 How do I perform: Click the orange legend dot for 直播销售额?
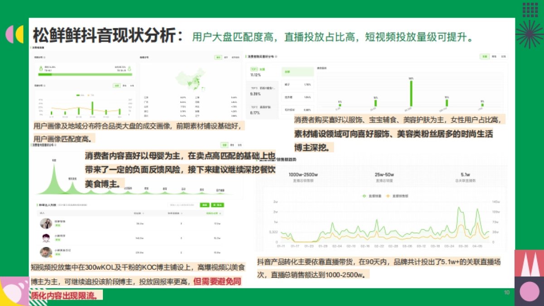pyautogui.click(x=388, y=196)
